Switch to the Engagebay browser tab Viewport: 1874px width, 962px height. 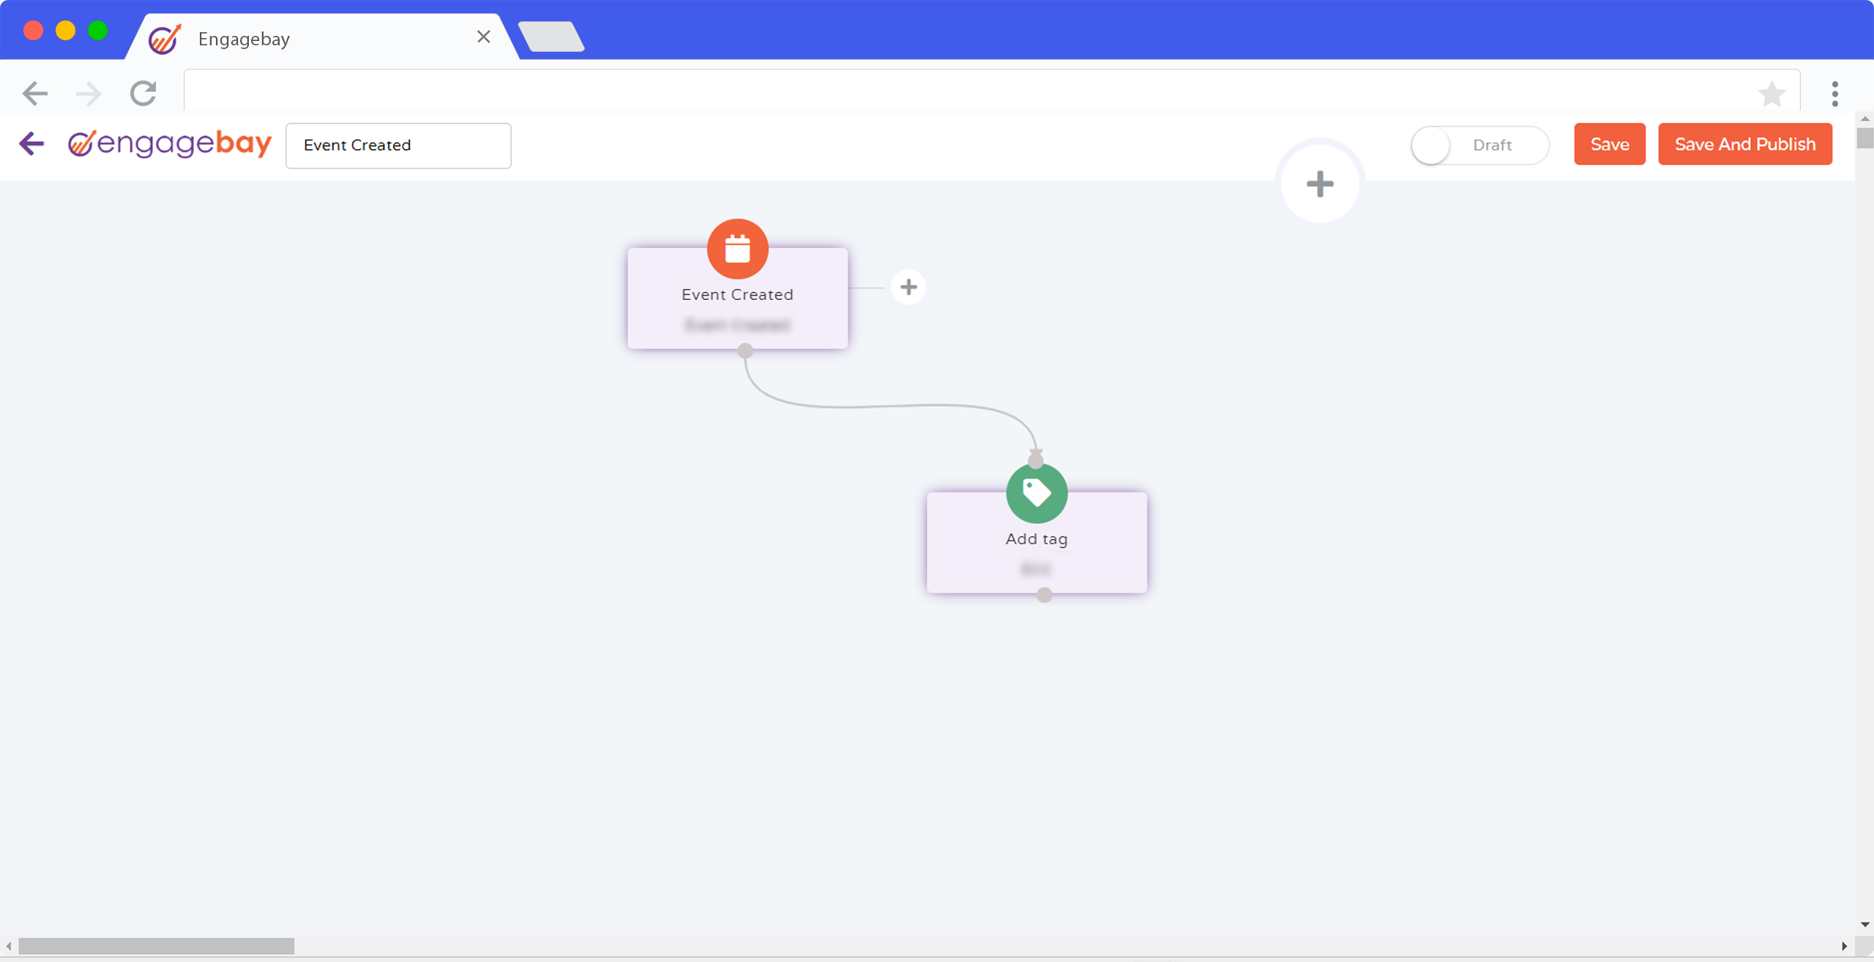pyautogui.click(x=322, y=38)
